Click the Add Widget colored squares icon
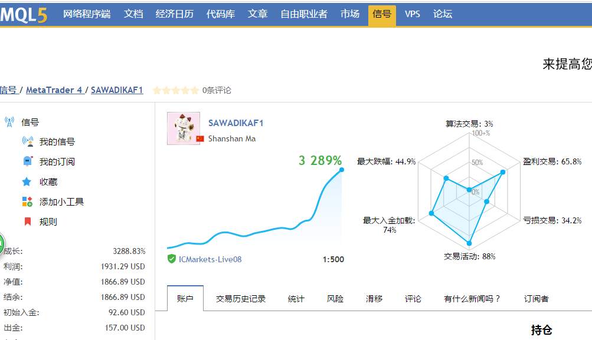592x340 pixels. coord(27,202)
